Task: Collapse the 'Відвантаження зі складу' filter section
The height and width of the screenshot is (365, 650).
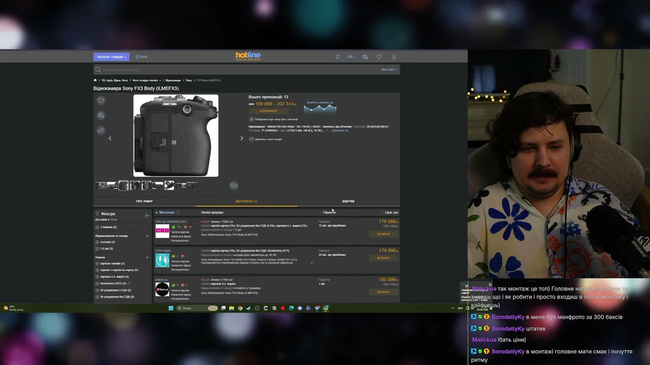Action: pos(148,236)
